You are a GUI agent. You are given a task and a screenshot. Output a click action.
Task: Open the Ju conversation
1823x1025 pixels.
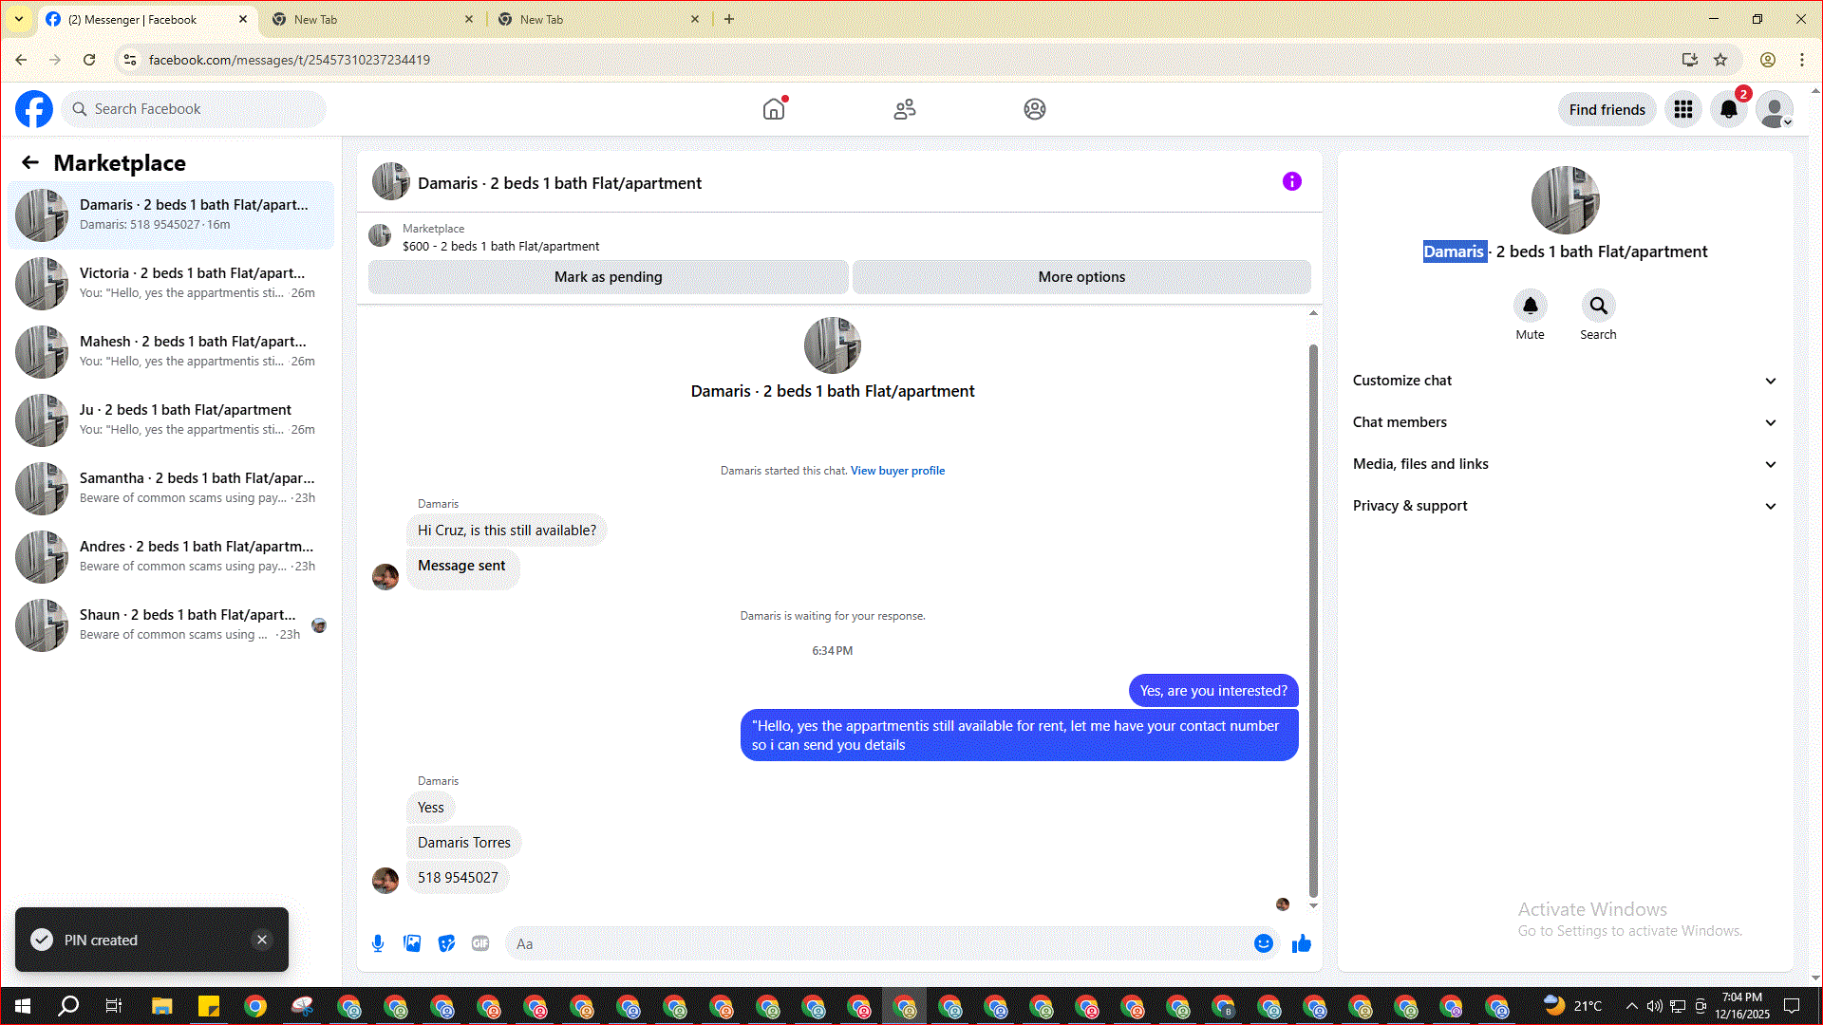(x=171, y=419)
